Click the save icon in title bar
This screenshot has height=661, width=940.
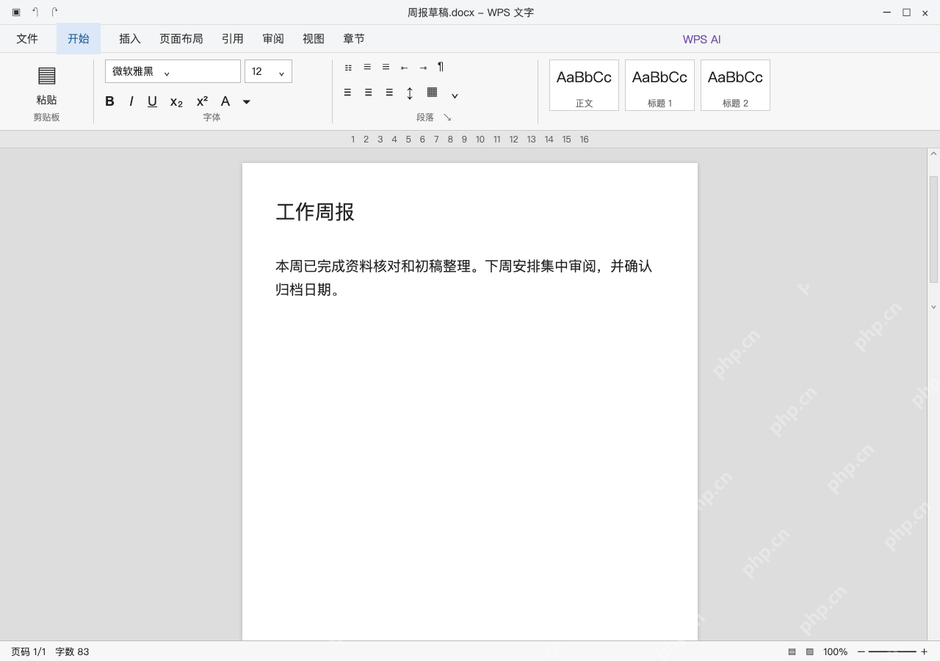click(x=16, y=12)
